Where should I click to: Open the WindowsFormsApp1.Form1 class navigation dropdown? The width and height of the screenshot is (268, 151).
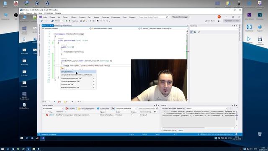pyautogui.click(x=115, y=29)
